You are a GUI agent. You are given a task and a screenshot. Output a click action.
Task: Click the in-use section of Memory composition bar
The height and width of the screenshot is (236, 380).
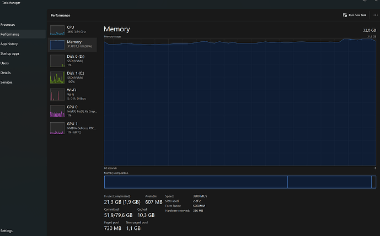[x=196, y=182]
